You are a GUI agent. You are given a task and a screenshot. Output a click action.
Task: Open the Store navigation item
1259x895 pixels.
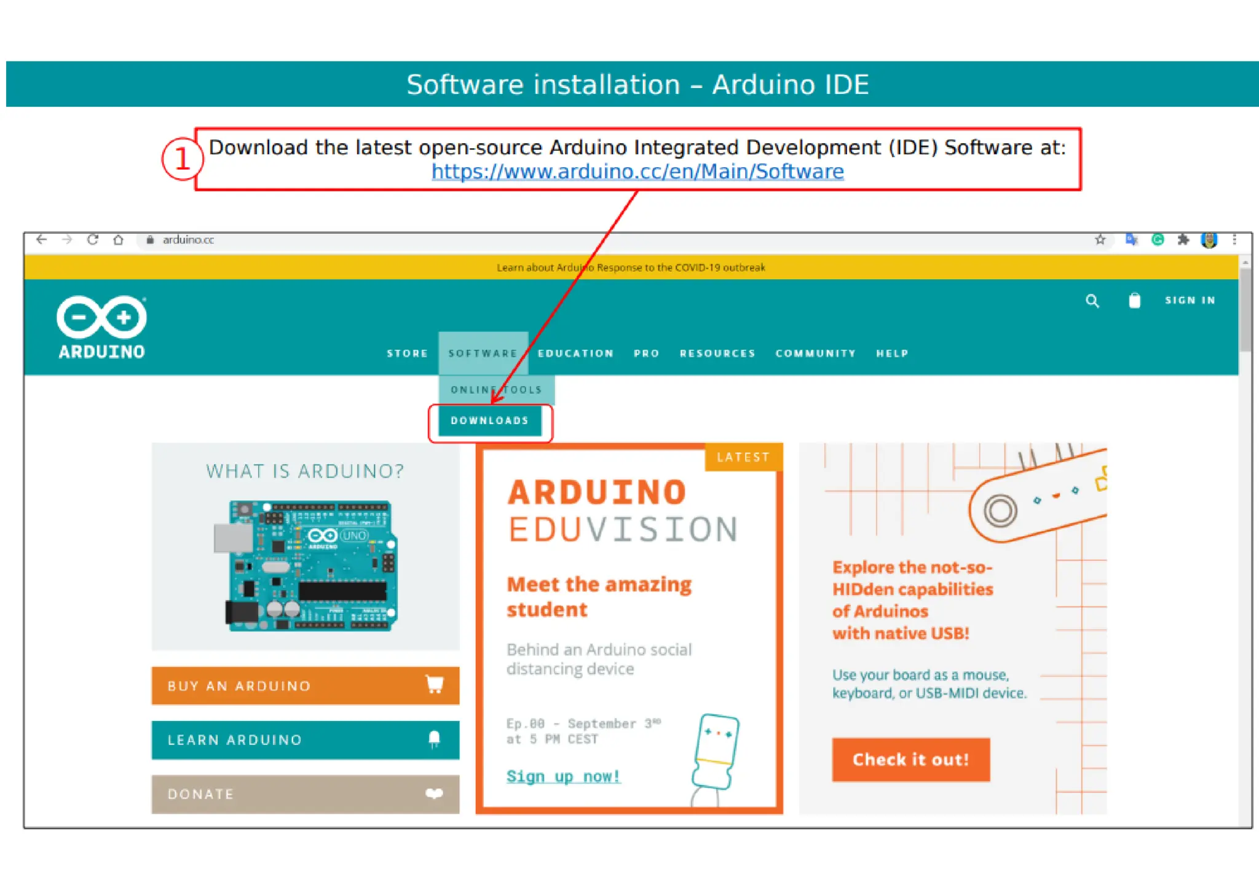coord(407,353)
